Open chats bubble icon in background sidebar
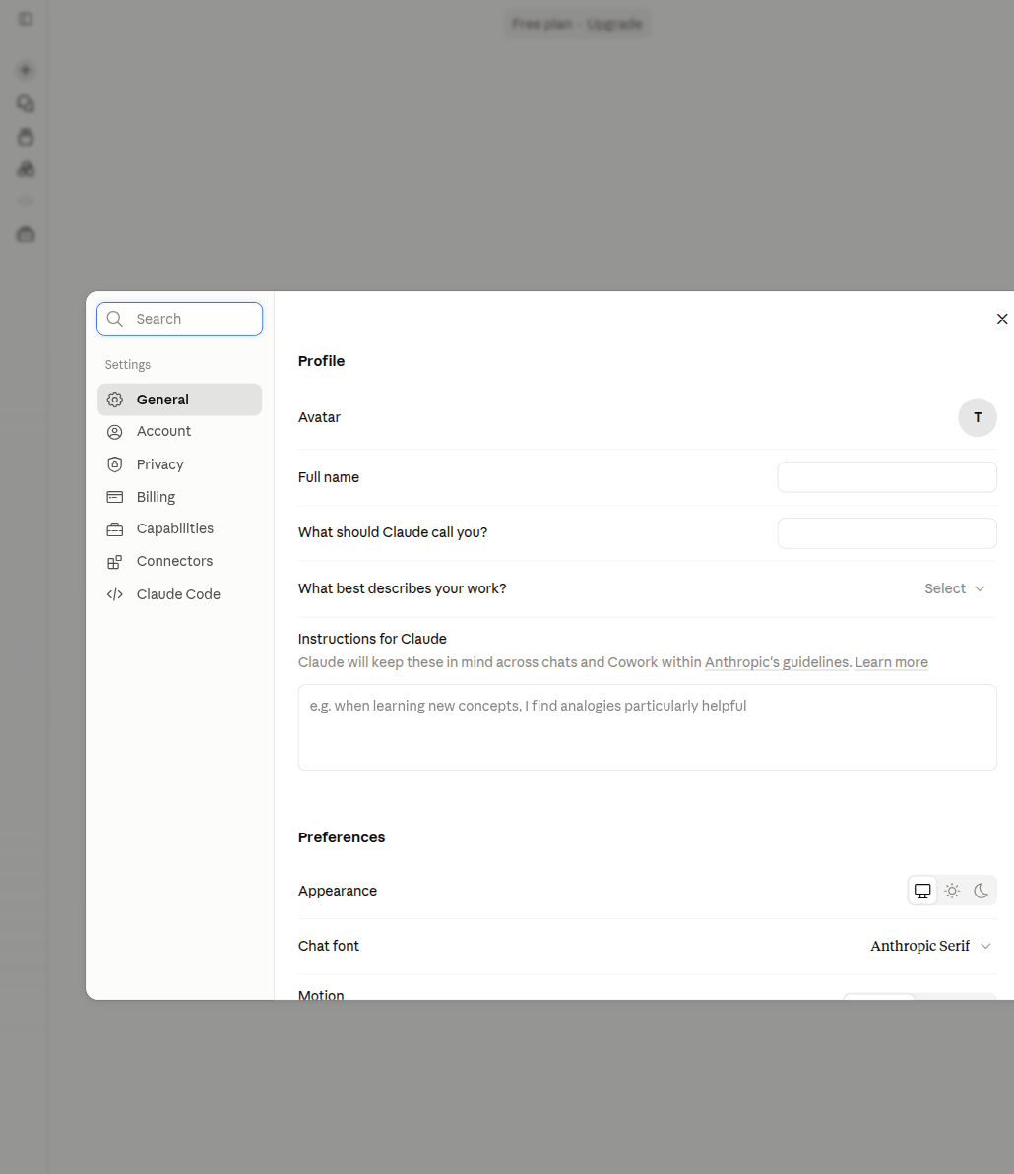The width and height of the screenshot is (1014, 1174). coord(26,103)
